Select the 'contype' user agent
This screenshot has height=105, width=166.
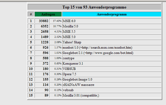pyautogui.click(x=69, y=58)
